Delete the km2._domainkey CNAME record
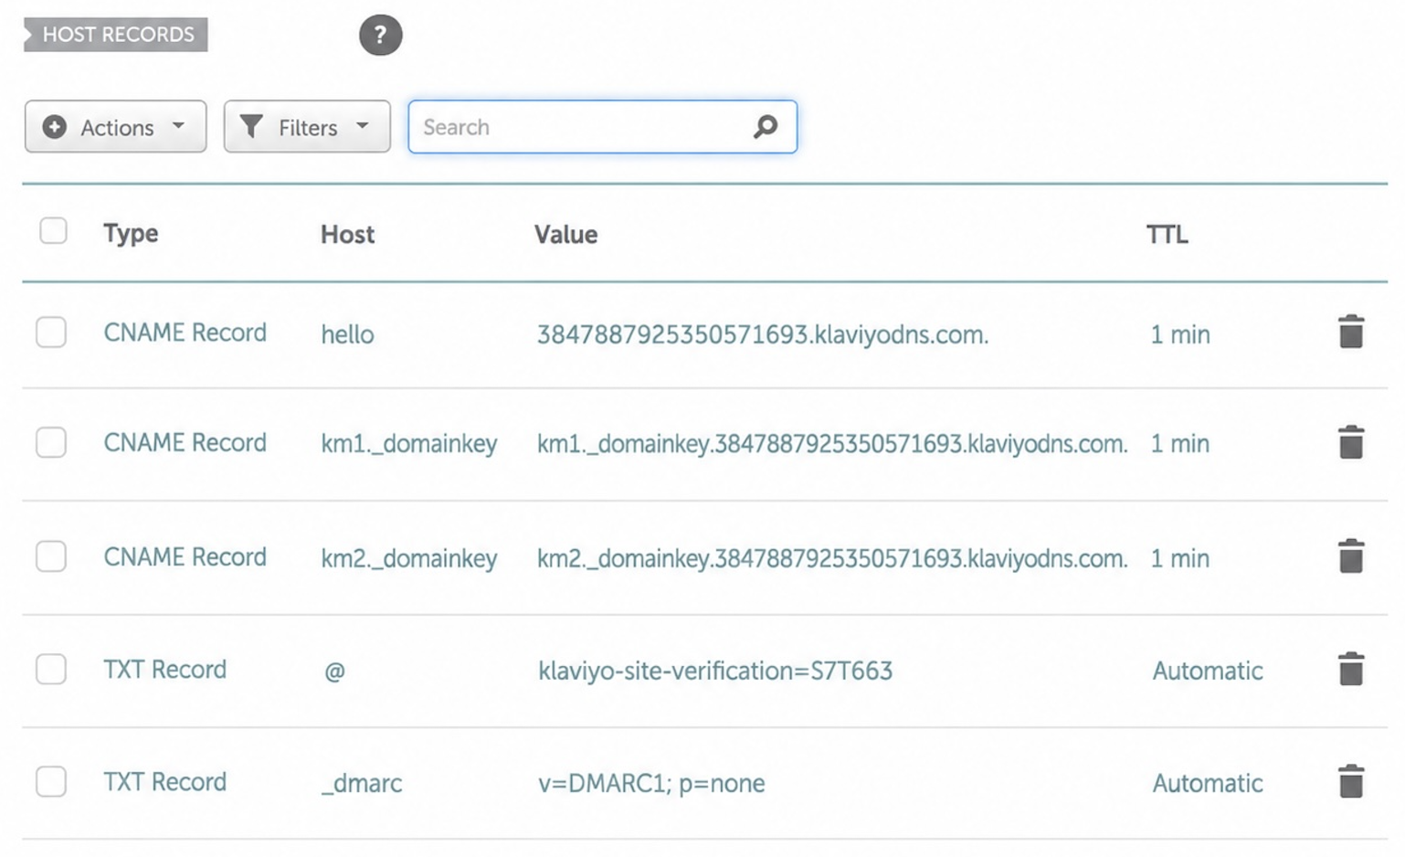 tap(1351, 555)
